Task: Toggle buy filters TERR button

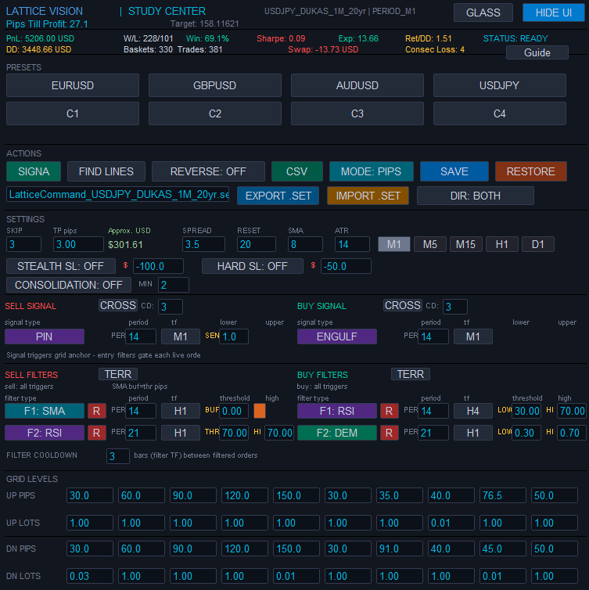Action: click(411, 374)
